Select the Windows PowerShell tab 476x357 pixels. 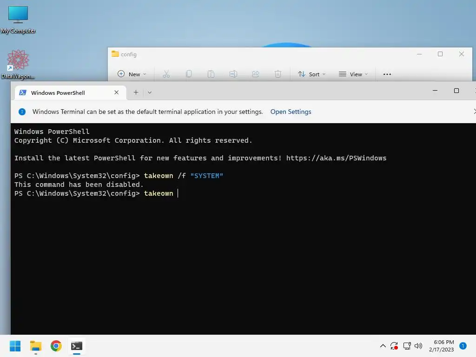[x=71, y=93]
